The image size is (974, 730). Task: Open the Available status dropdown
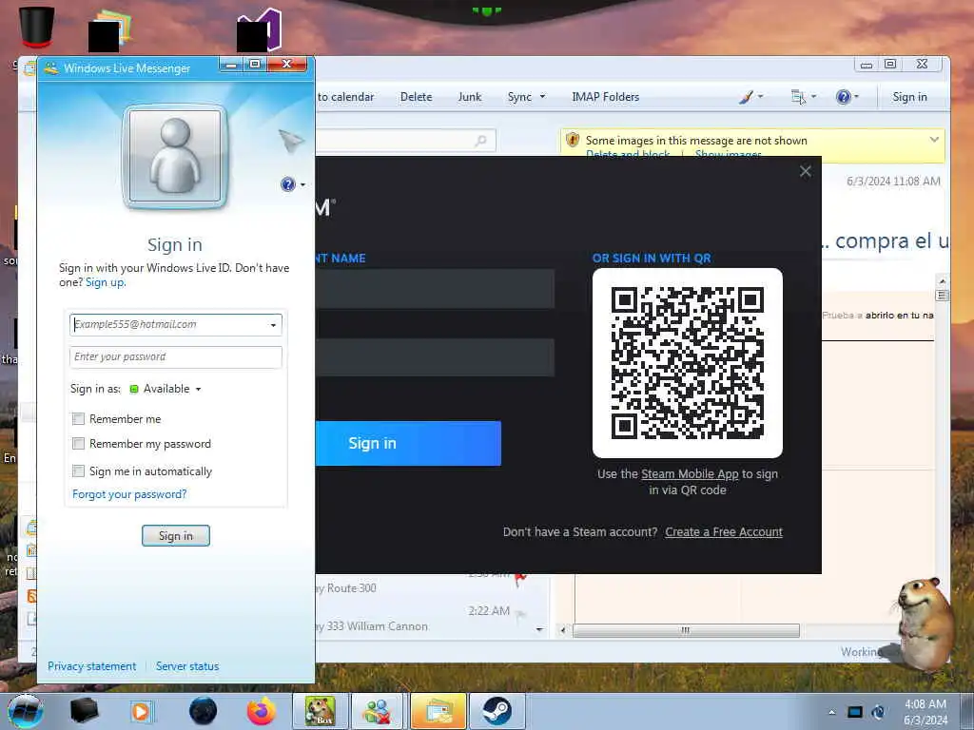[166, 389]
